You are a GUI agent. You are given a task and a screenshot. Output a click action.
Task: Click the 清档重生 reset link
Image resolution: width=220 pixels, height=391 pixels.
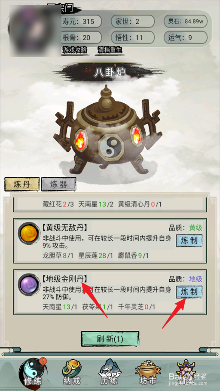110,50
